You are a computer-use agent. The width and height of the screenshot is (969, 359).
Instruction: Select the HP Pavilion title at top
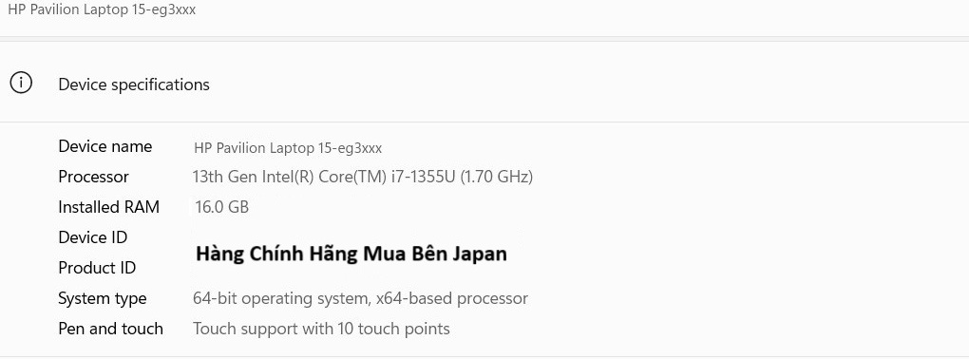click(102, 9)
